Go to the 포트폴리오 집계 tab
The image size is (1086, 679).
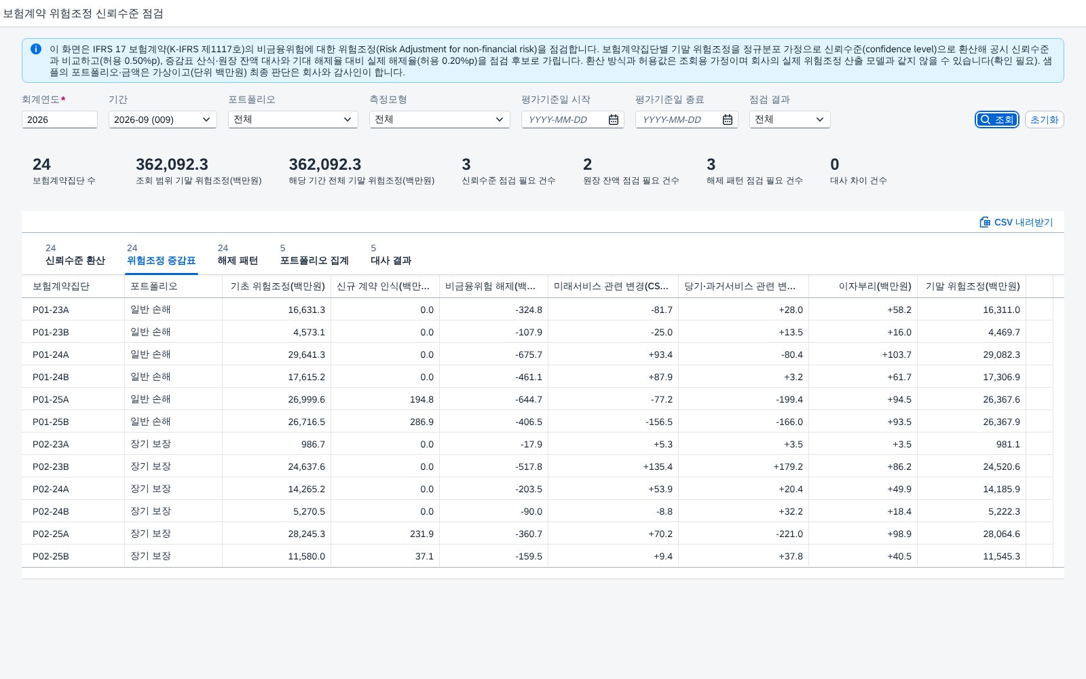pyautogui.click(x=314, y=255)
